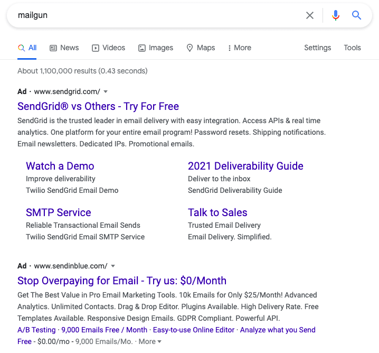The image size is (379, 353).
Task: Follow the '9,000 Emails Free / Month' link
Action: coord(104,330)
